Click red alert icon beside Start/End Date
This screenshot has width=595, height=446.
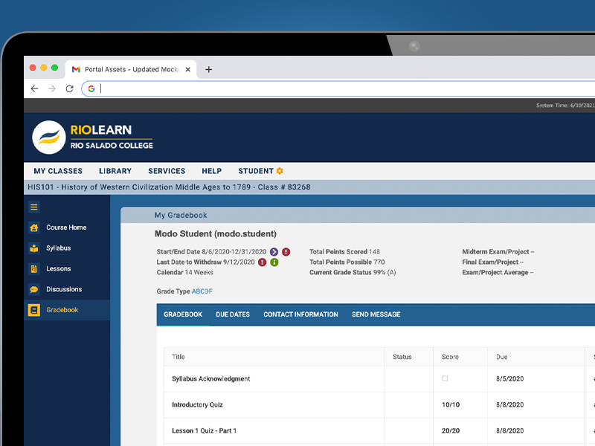[x=286, y=252]
